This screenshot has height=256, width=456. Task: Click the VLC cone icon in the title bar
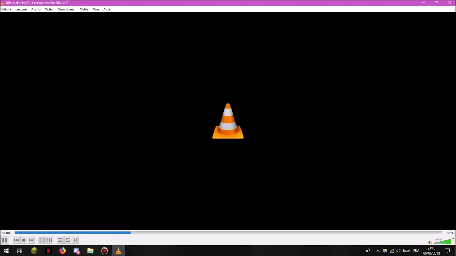point(2,3)
